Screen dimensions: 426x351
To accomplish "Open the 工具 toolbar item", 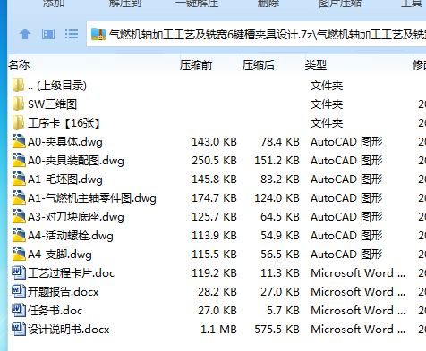I will click(412, 4).
